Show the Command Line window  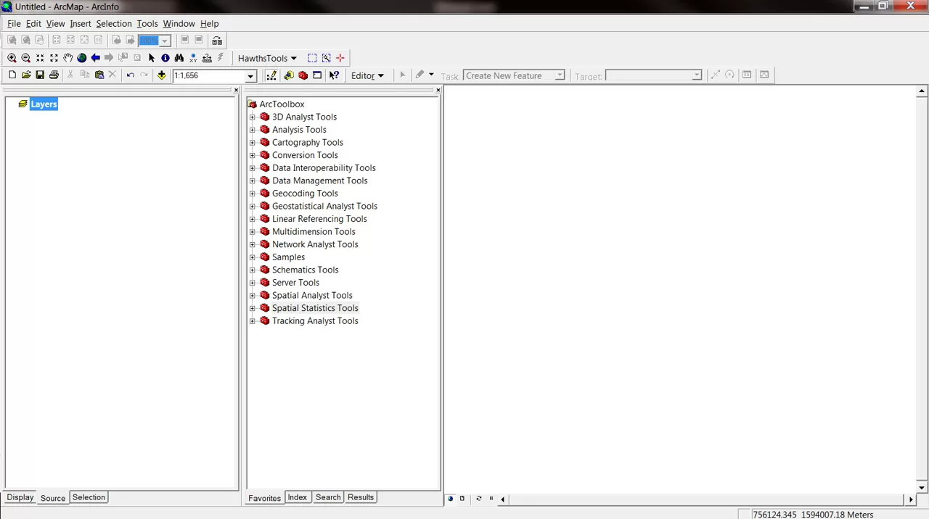pos(317,75)
